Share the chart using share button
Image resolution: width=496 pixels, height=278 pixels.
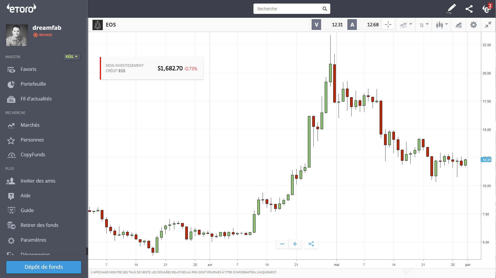point(311,244)
